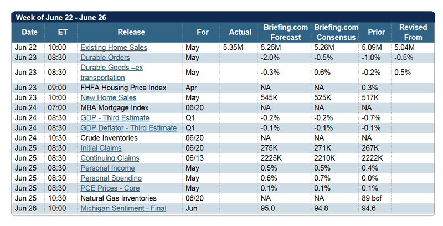Follow Michigan Sentiment - Final link
Screen dimensions: 443x226
123,208
